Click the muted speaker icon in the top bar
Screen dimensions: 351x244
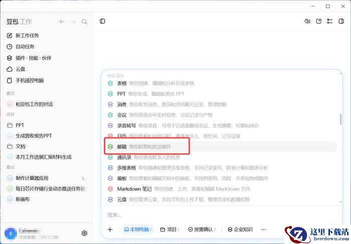(307, 21)
